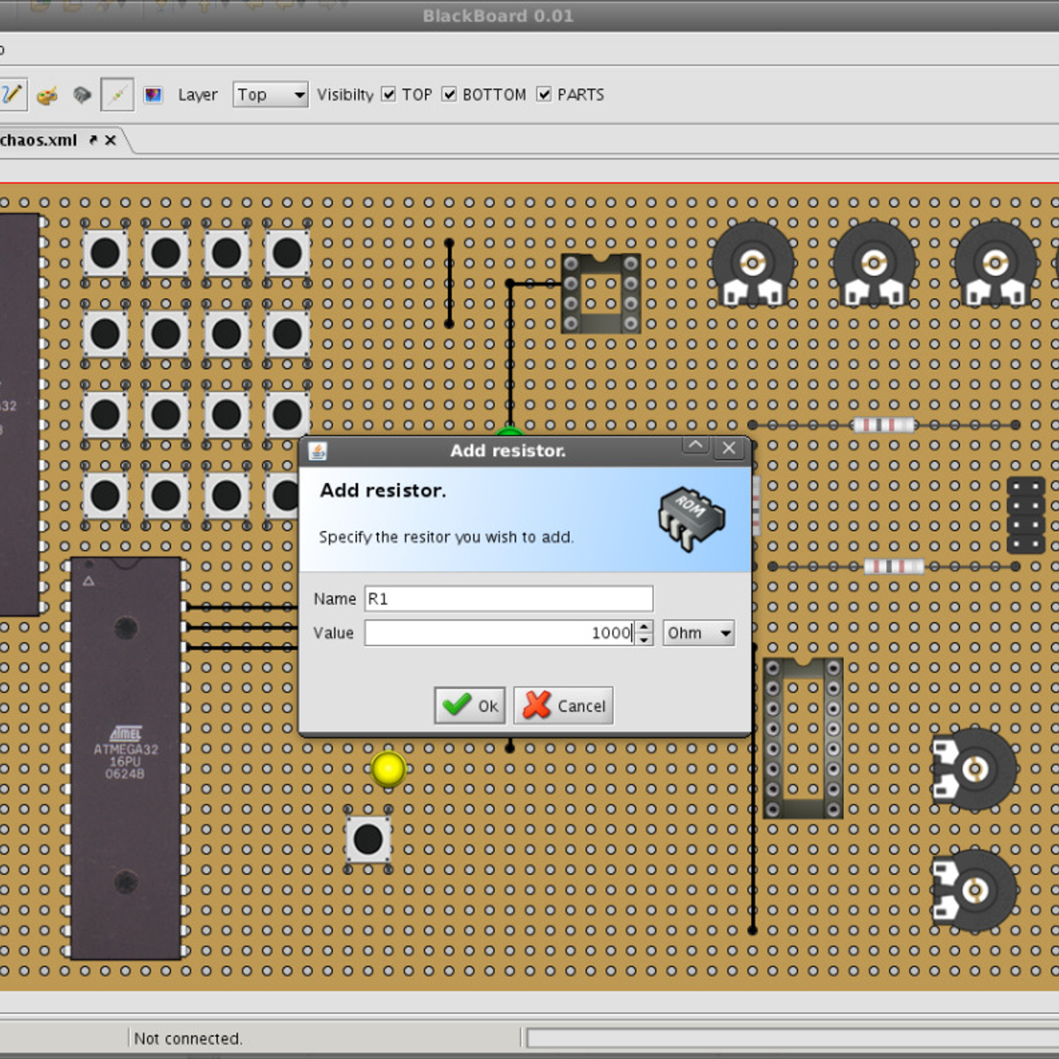Click the second push button in top row

(x=165, y=253)
